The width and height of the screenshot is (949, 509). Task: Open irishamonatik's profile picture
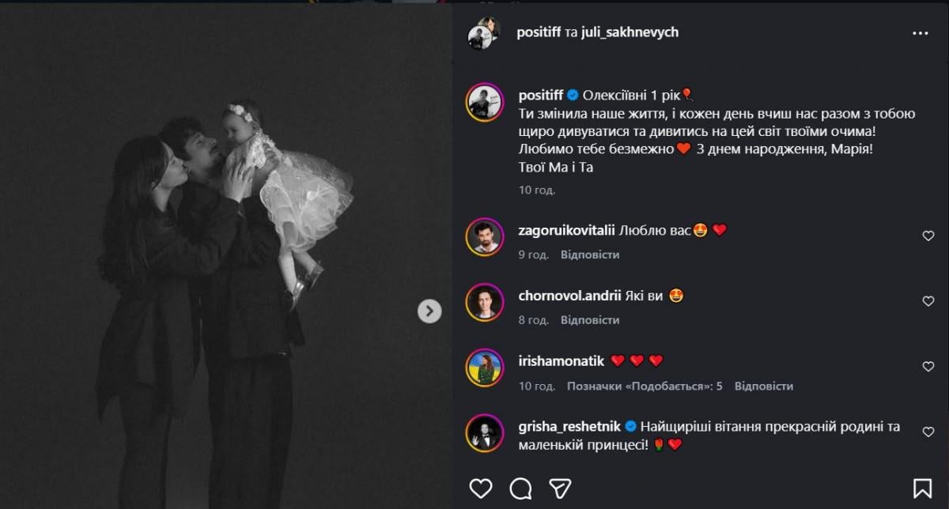[x=485, y=368]
